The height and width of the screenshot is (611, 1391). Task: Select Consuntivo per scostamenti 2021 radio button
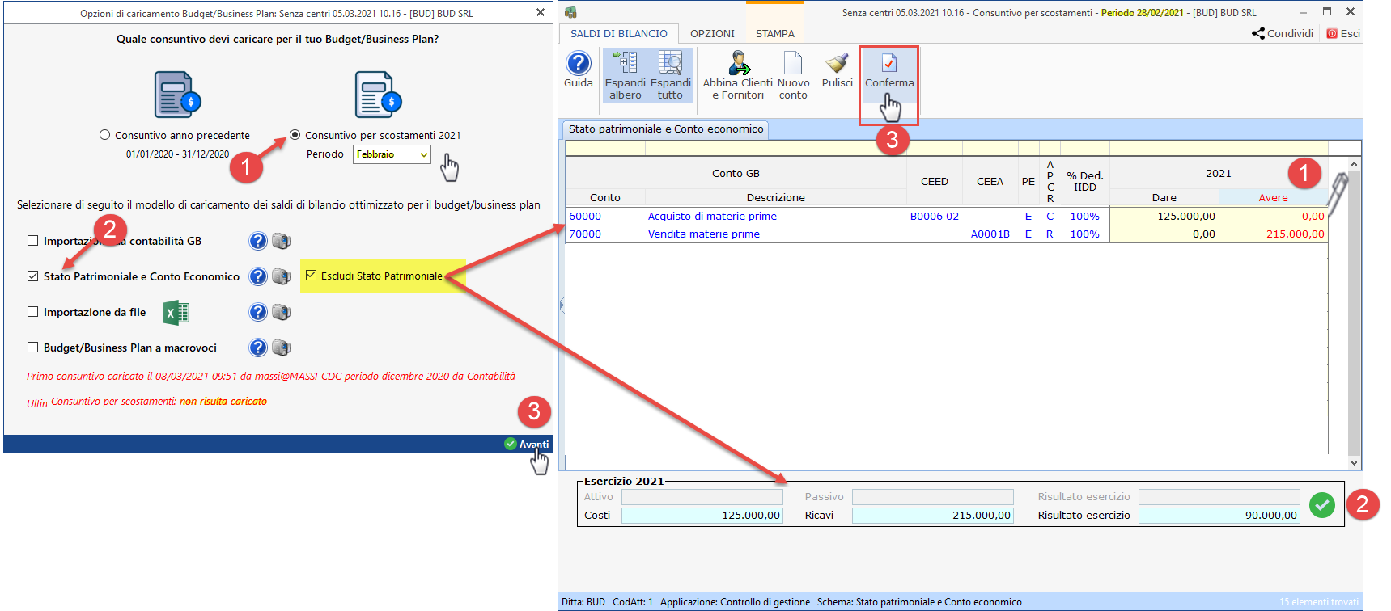click(x=295, y=135)
